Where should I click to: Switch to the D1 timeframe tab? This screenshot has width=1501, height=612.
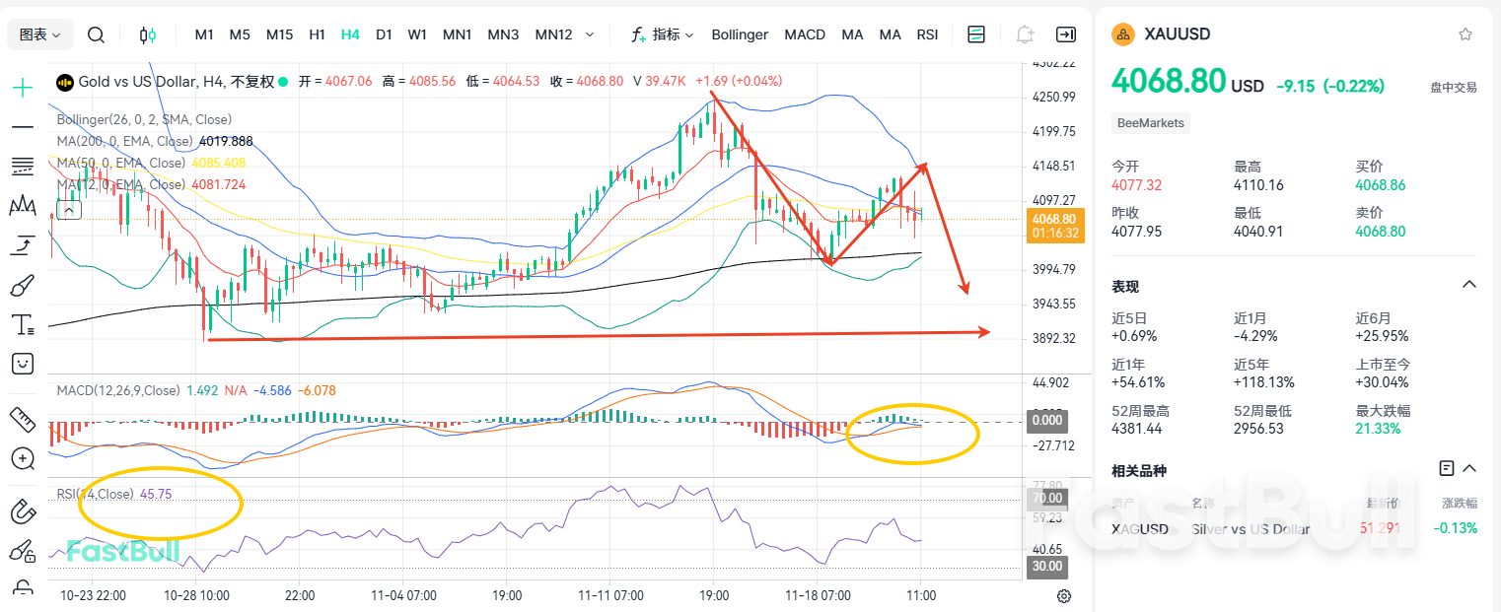tap(384, 34)
